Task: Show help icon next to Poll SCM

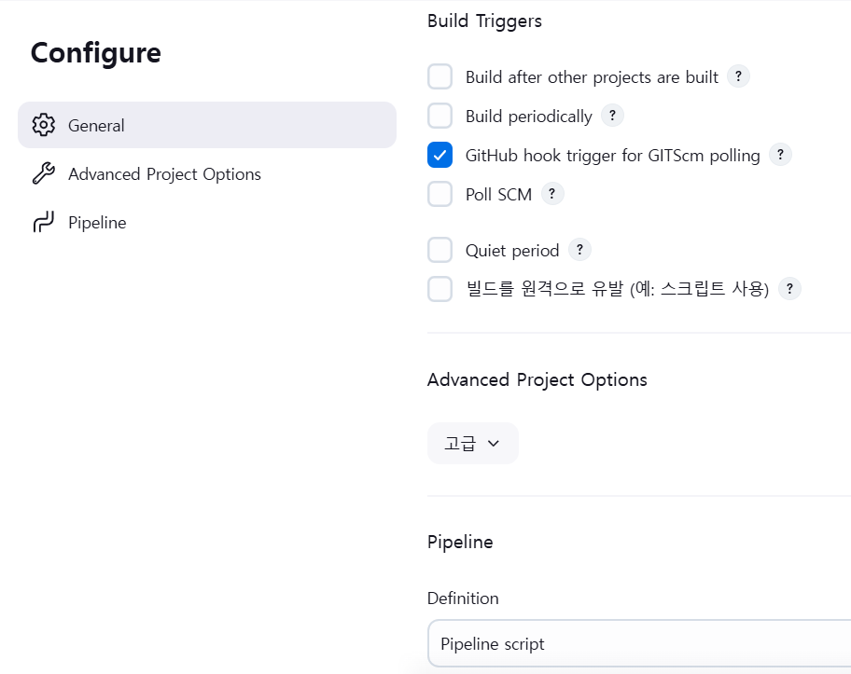Action: pyautogui.click(x=552, y=194)
